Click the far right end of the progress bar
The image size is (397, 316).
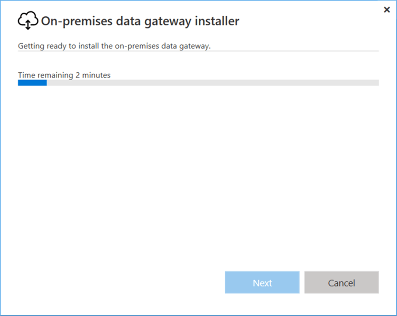377,83
